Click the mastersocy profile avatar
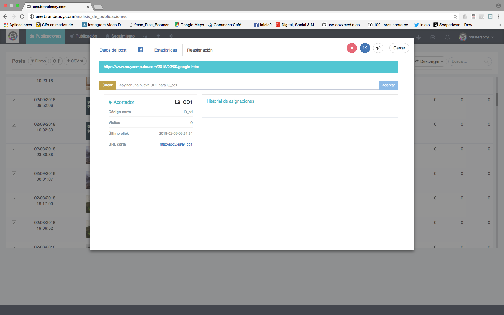504x315 pixels. 463,37
